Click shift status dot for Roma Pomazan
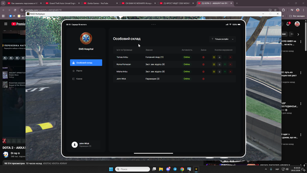 click(x=203, y=64)
